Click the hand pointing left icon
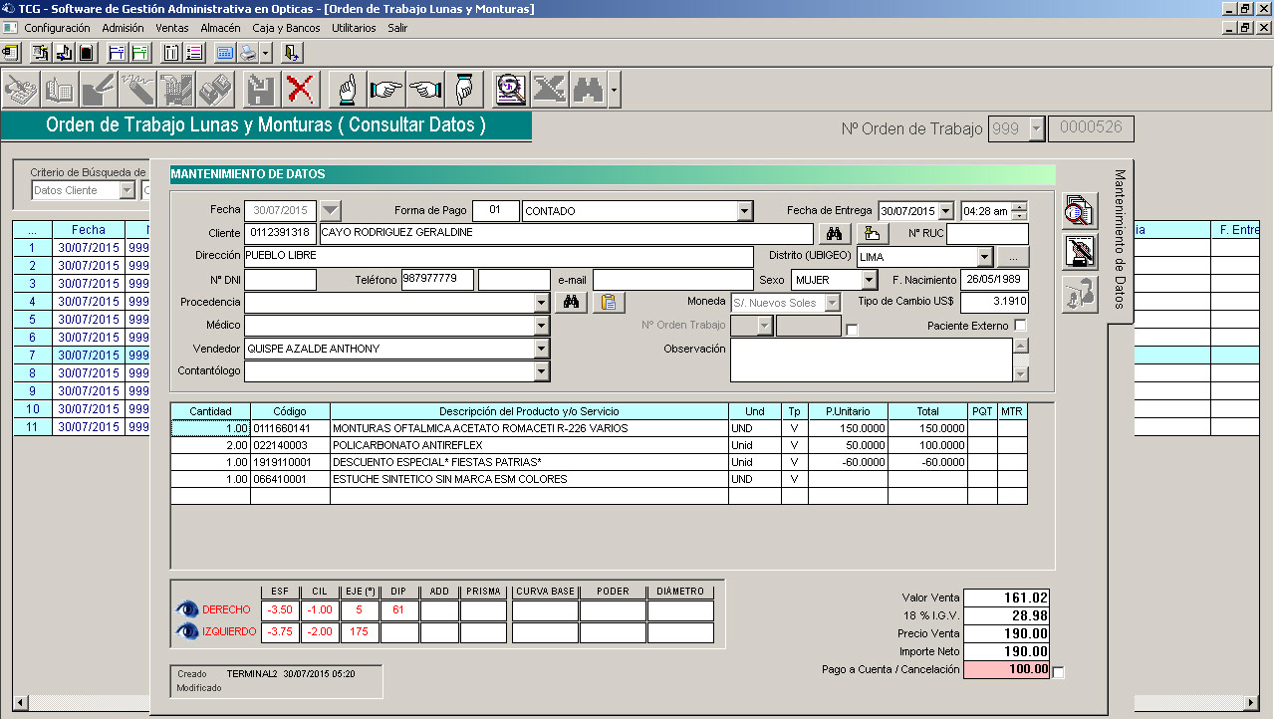 pos(425,90)
